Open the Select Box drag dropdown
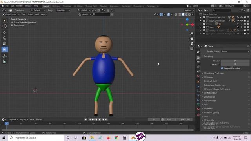The height and width of the screenshot is (141, 251). [x=63, y=11]
